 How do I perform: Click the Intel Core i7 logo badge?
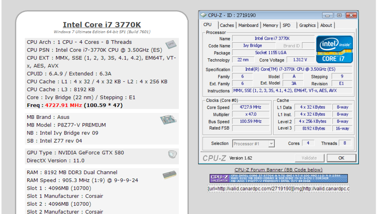click(335, 49)
